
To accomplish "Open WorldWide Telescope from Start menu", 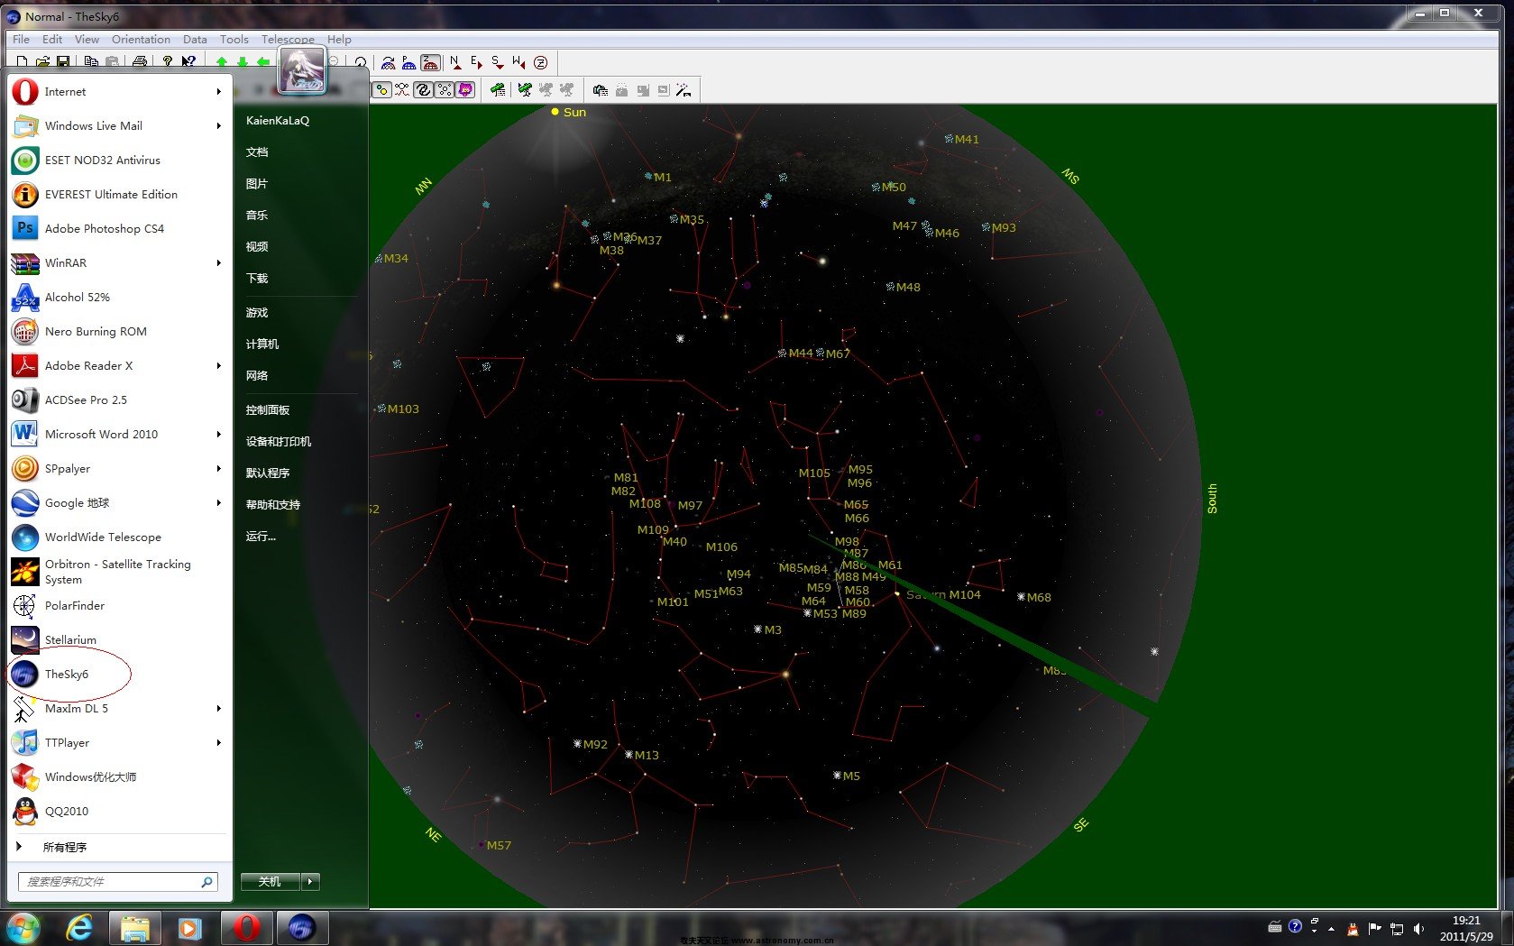I will tap(119, 537).
